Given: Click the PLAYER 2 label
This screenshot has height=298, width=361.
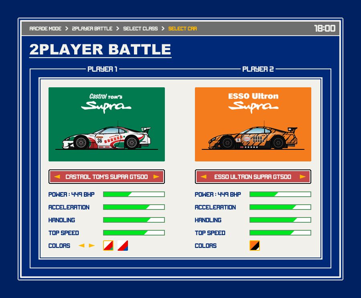Looking at the screenshot, I should point(258,69).
